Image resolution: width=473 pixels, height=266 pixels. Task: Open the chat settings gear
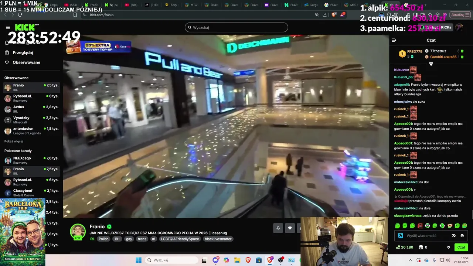click(449, 247)
